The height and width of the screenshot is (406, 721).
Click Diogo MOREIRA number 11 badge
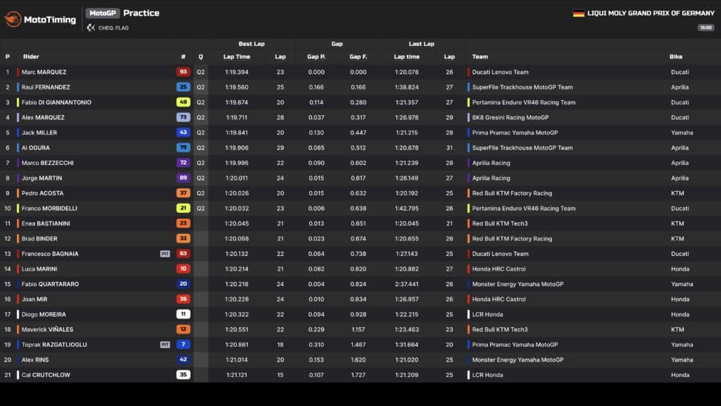pos(183,314)
